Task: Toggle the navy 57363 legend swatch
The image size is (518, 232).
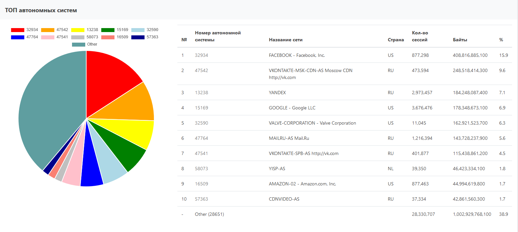Action: pos(138,37)
